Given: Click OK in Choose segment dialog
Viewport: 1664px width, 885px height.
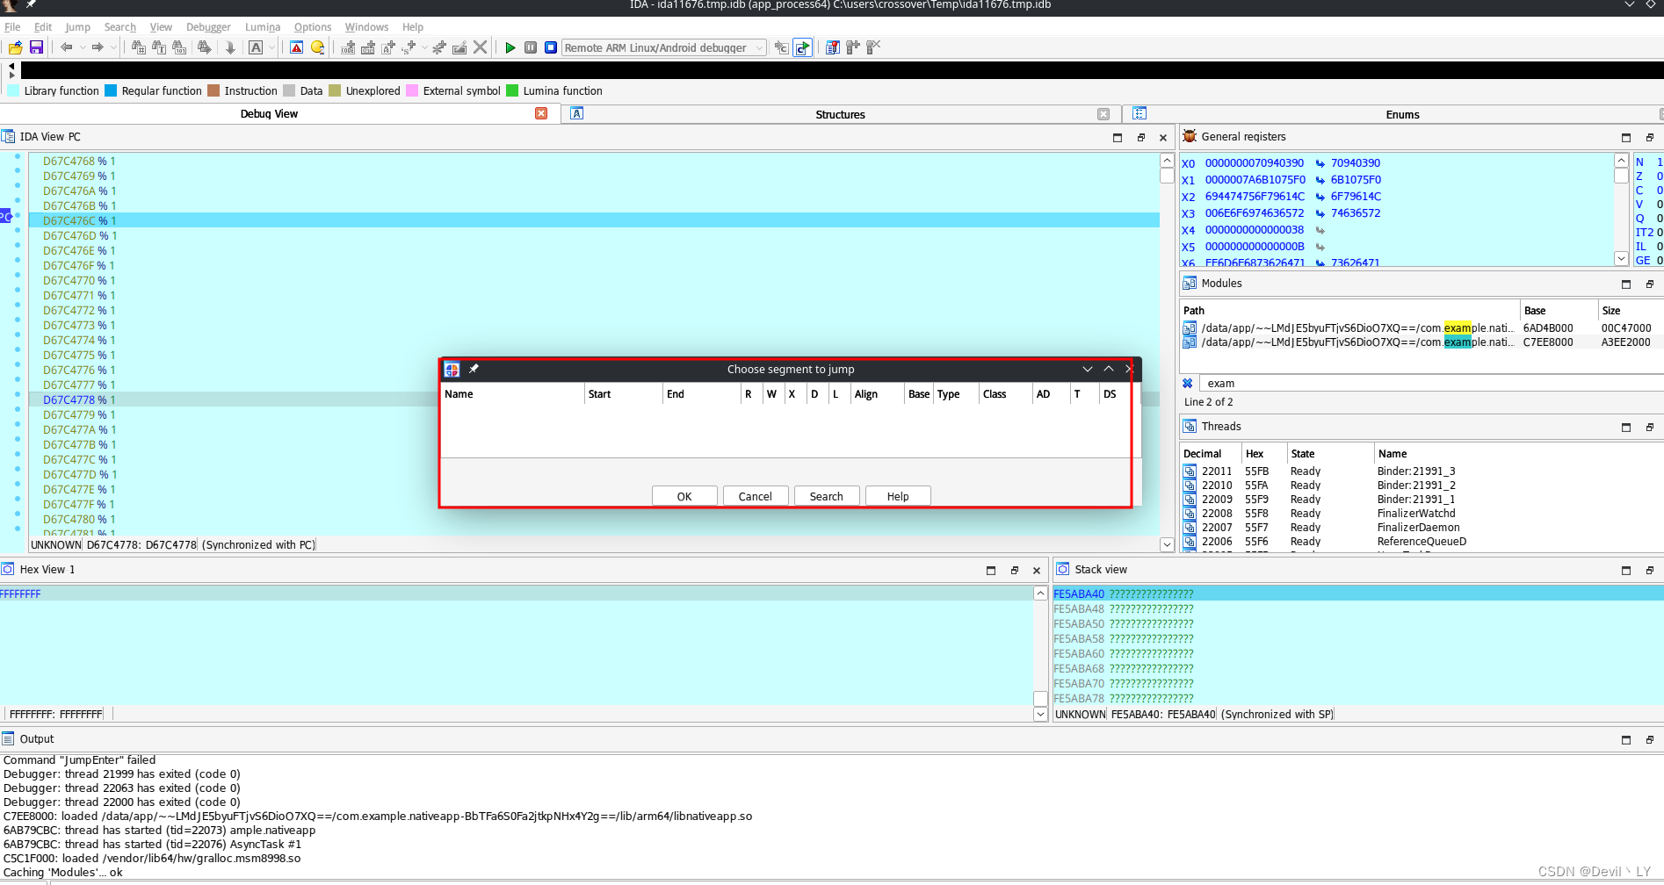Looking at the screenshot, I should (x=684, y=496).
